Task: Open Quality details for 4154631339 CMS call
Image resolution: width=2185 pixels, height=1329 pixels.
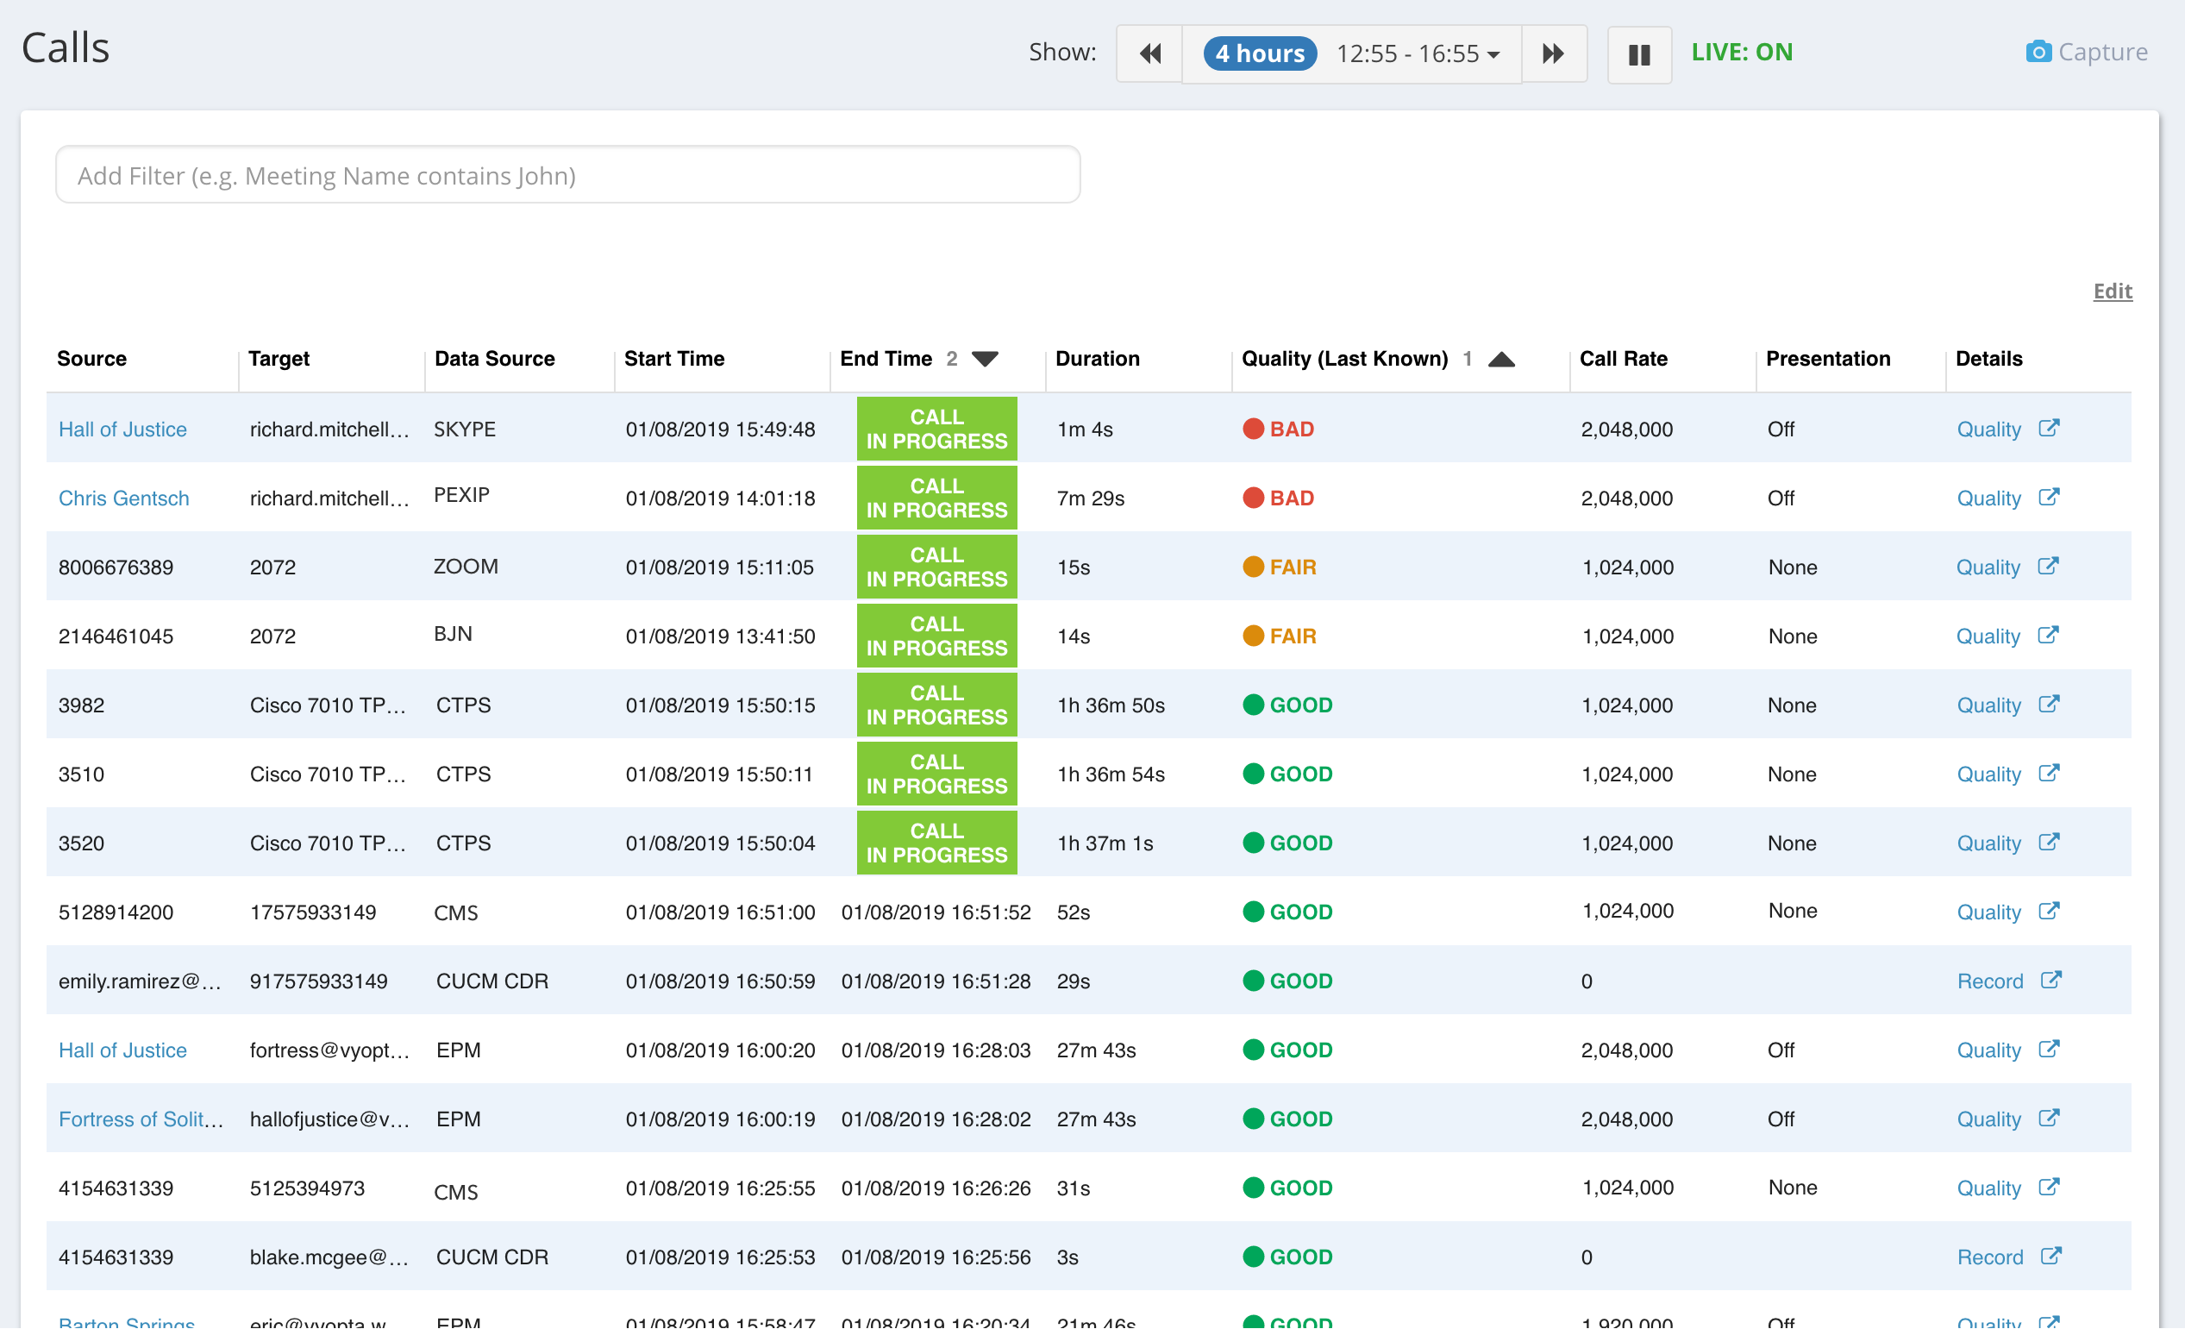Action: pyautogui.click(x=1988, y=1188)
